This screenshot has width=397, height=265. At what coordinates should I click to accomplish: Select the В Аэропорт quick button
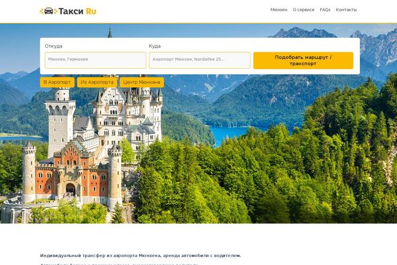click(x=57, y=82)
